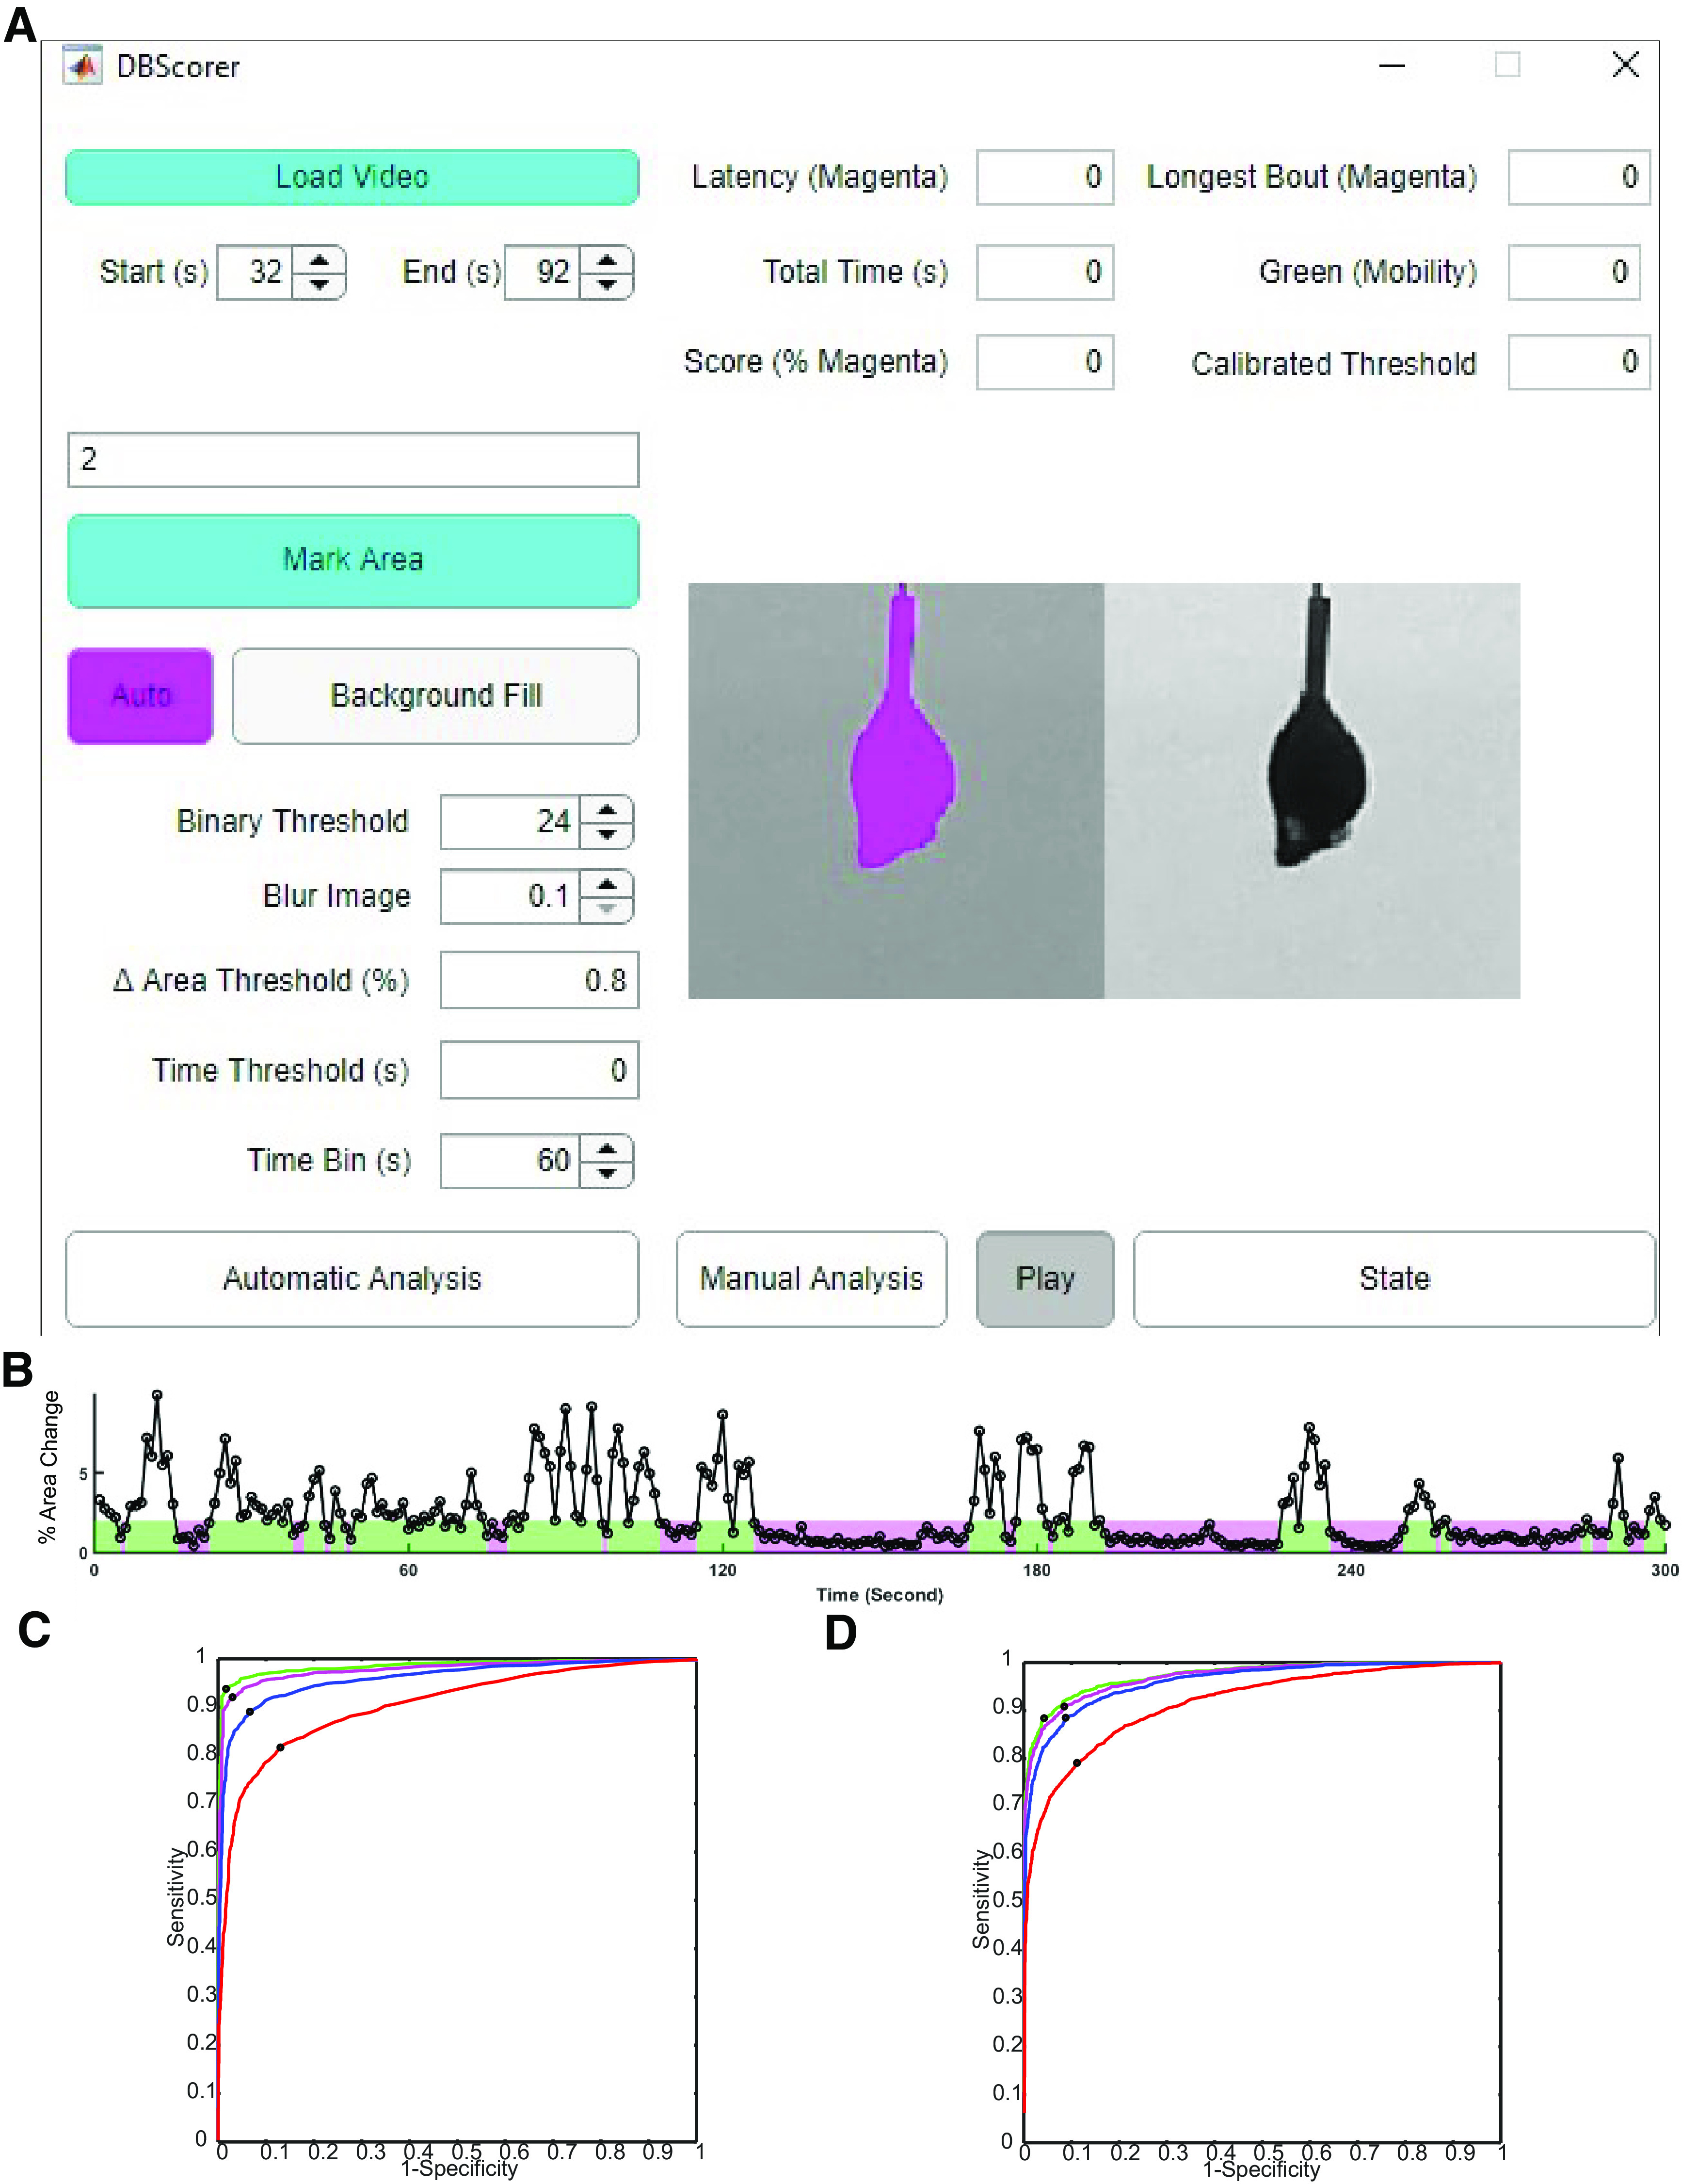Click the grayscale mouse video frame
Viewport: 1697px width, 2184px height.
click(x=1312, y=791)
